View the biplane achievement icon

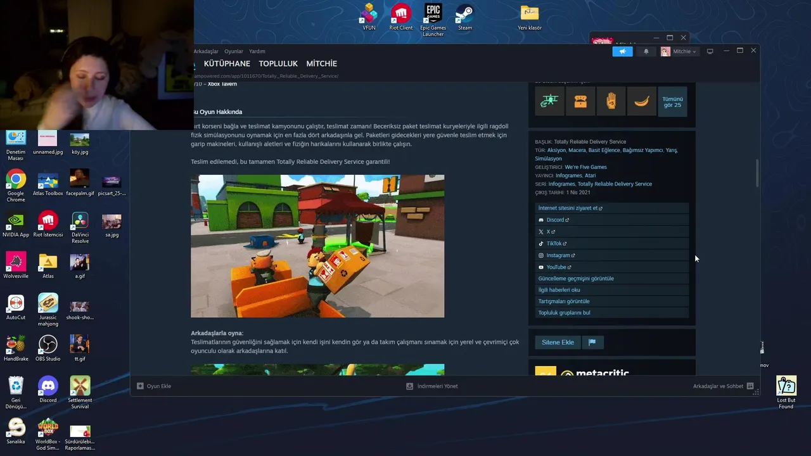tap(549, 101)
